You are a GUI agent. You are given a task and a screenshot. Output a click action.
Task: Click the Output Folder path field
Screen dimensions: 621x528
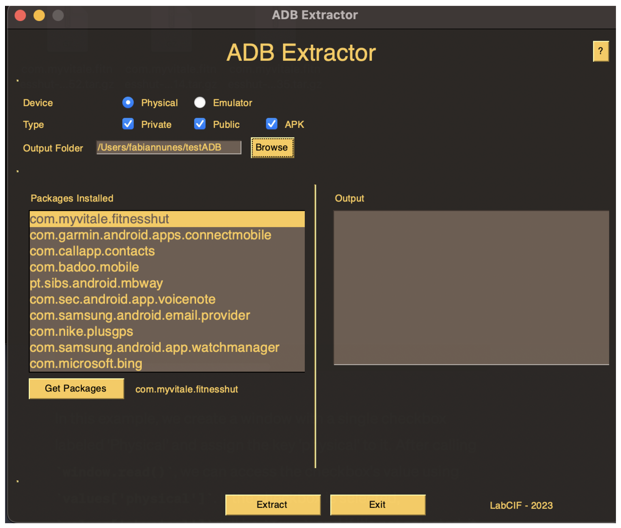point(168,147)
